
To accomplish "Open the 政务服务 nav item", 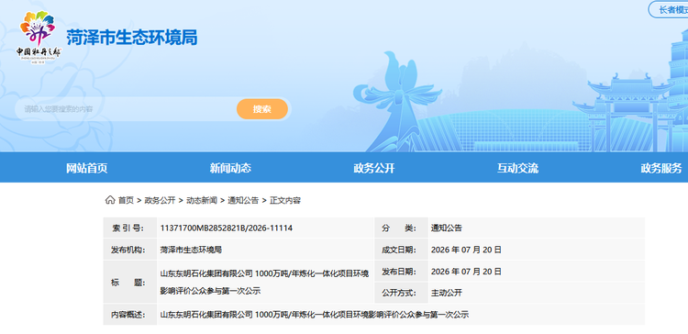I will coord(661,168).
